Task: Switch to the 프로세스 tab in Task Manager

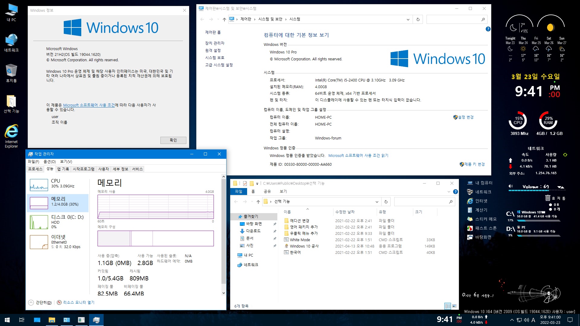Action: pyautogui.click(x=35, y=169)
